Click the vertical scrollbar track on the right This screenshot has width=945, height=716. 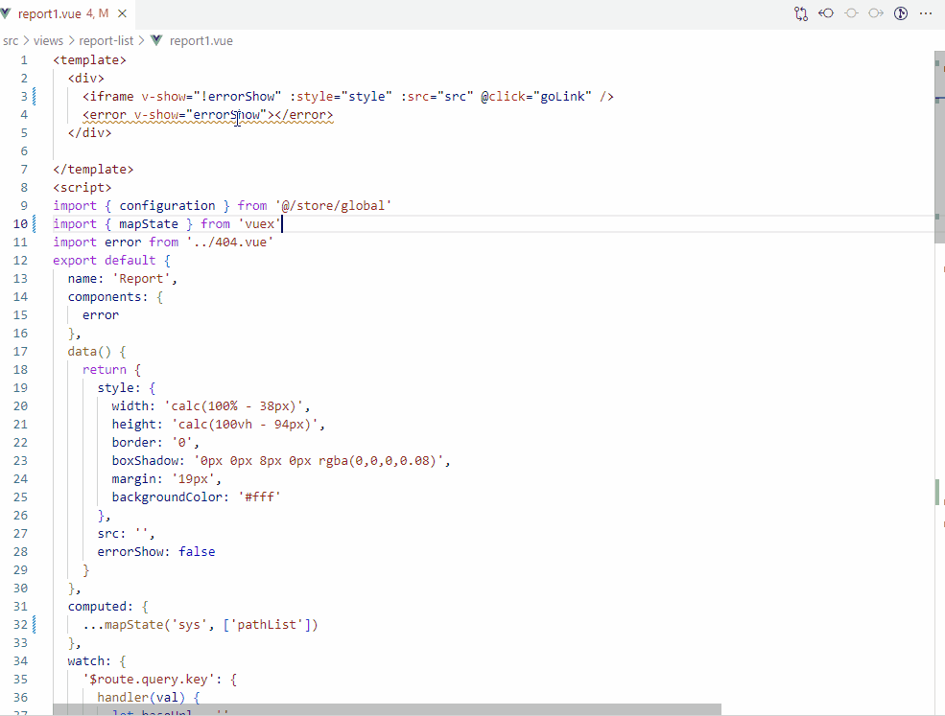pyautogui.click(x=939, y=383)
